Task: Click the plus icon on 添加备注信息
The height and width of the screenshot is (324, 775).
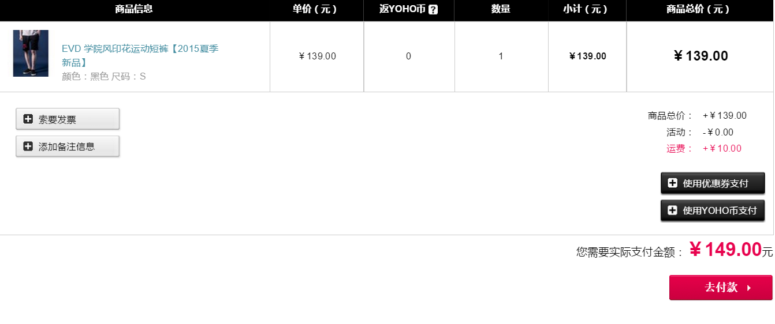Action: [28, 146]
